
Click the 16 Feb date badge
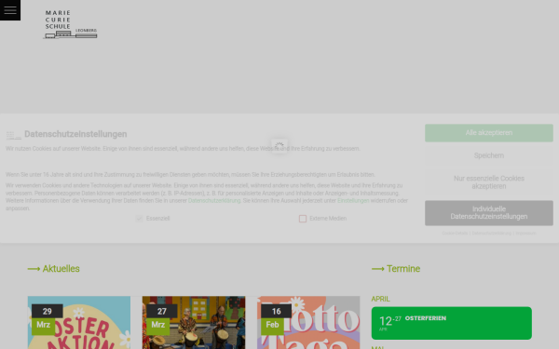[x=276, y=319]
